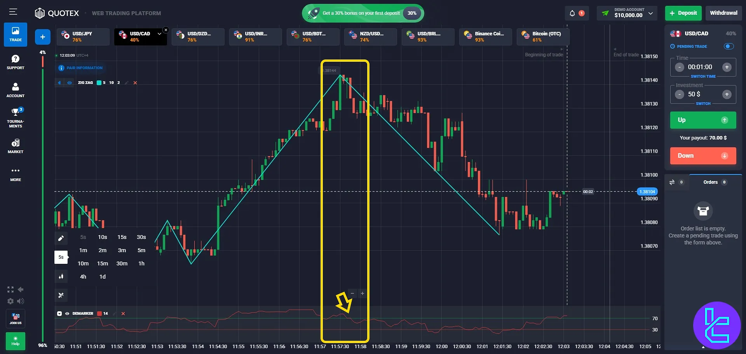Open the indicators compass tool
Viewport: 746px width, 354px height.
61,295
